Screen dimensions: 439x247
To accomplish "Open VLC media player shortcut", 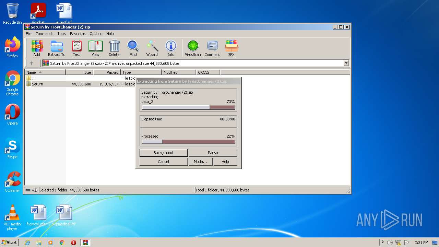I will (12, 217).
